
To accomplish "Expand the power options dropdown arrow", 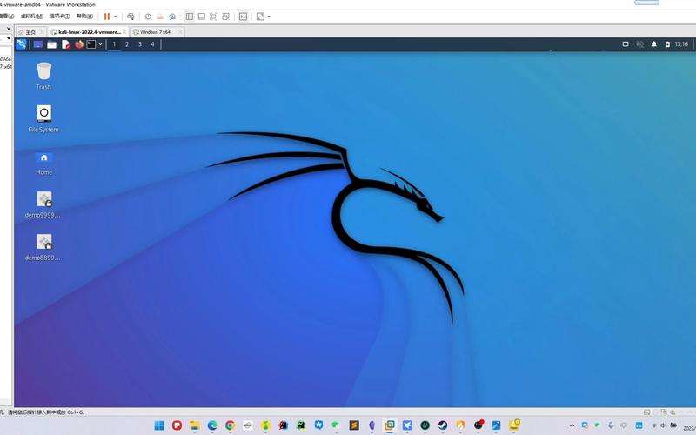I will (116, 17).
